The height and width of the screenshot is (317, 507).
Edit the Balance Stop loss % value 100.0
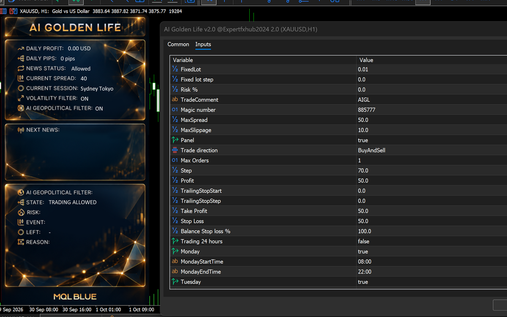click(x=365, y=231)
